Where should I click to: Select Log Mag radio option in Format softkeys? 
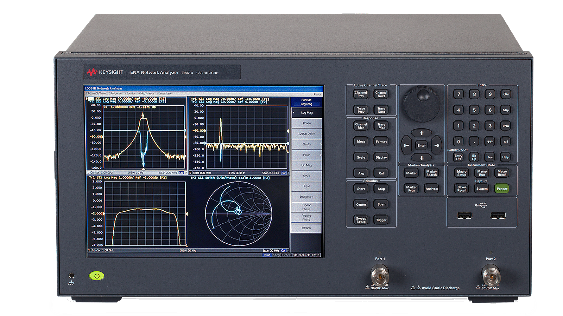point(306,113)
